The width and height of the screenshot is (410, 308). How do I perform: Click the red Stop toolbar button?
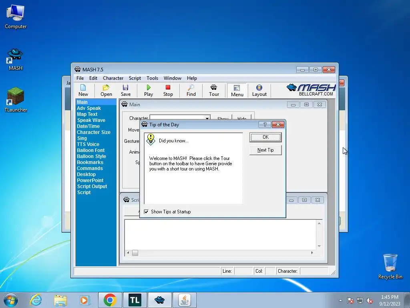(x=168, y=91)
